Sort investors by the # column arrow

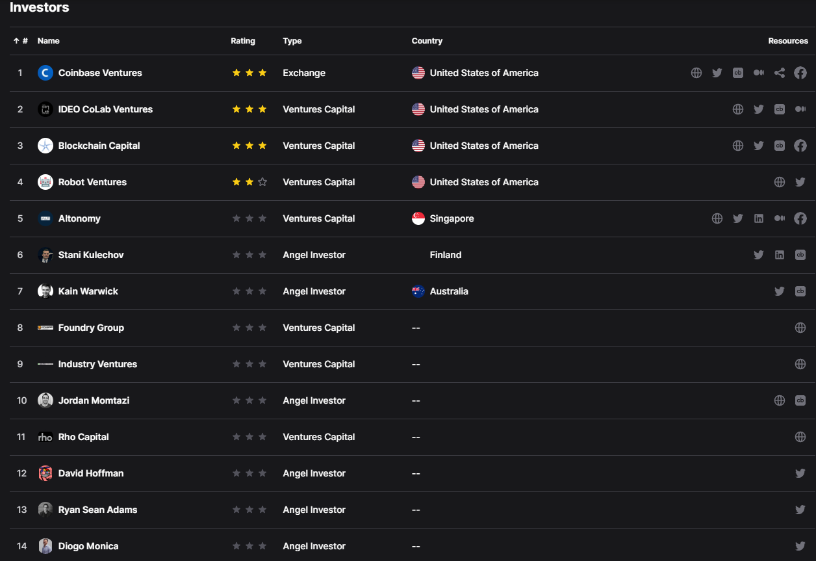[17, 41]
